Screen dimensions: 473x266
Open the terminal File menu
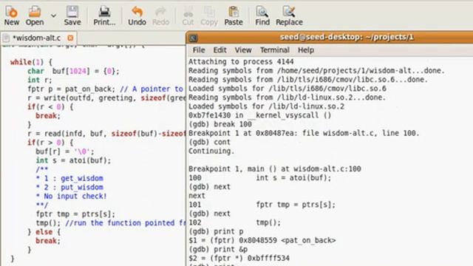(x=199, y=50)
